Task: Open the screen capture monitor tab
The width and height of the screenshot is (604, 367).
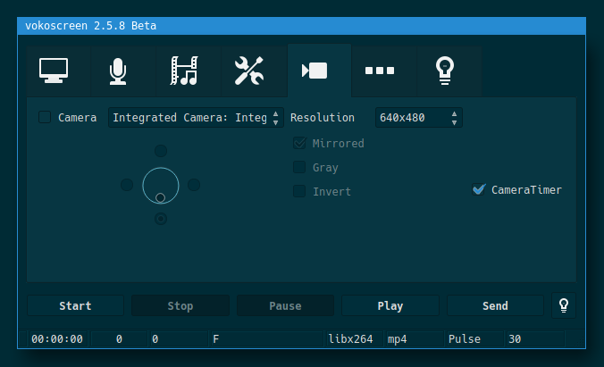Action: tap(52, 71)
